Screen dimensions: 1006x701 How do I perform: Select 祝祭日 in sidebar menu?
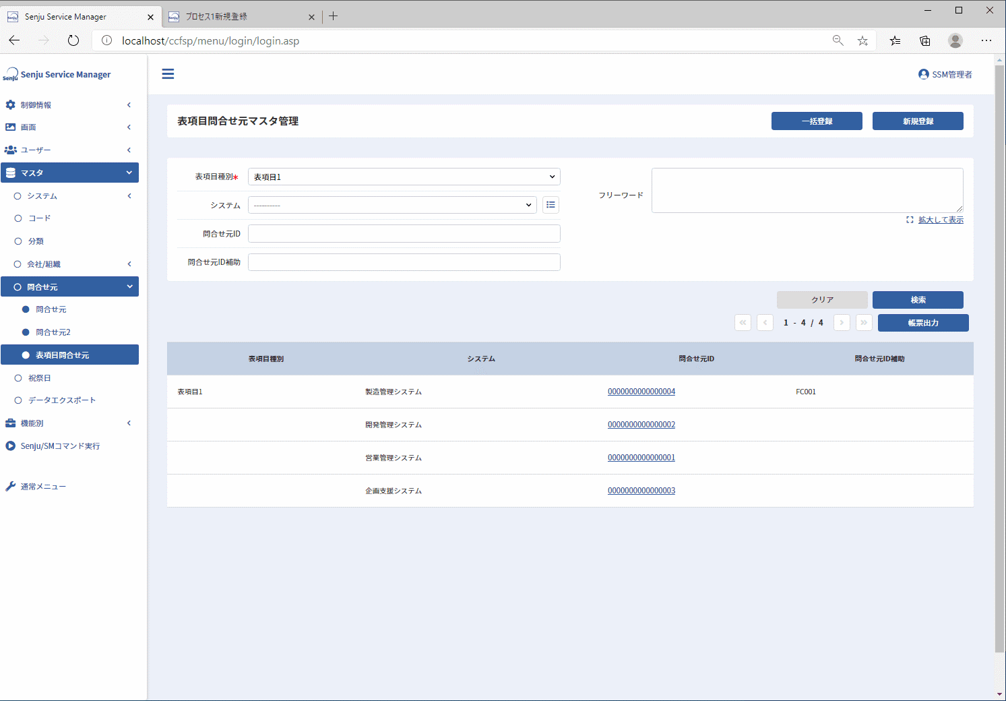tap(40, 378)
